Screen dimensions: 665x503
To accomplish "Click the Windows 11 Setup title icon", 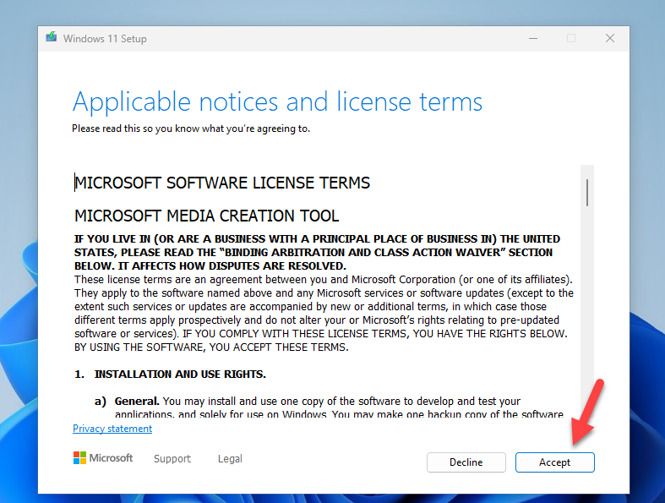I will (x=52, y=37).
